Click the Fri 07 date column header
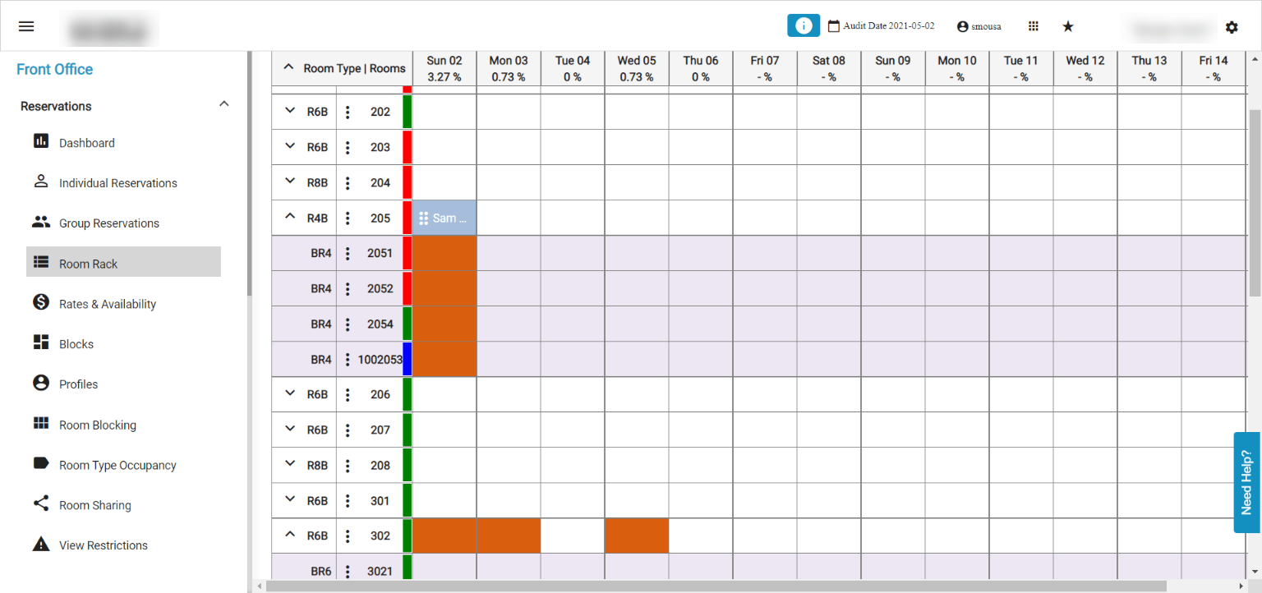The image size is (1262, 593). tap(765, 68)
